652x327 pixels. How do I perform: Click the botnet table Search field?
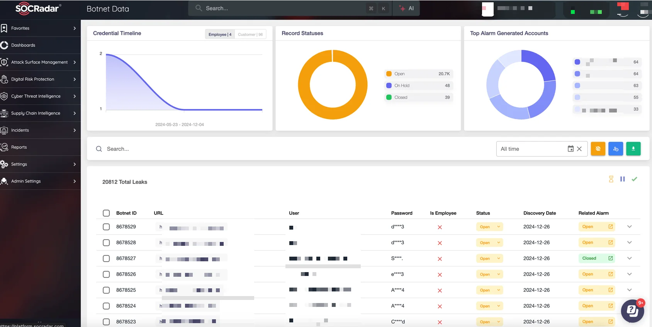292,149
